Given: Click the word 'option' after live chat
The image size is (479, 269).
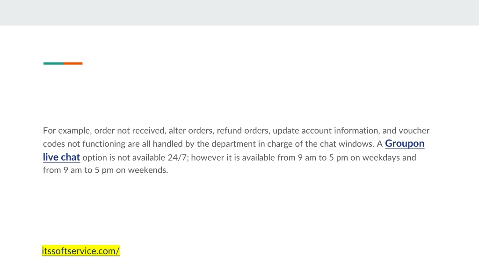Looking at the screenshot, I should 94,158.
